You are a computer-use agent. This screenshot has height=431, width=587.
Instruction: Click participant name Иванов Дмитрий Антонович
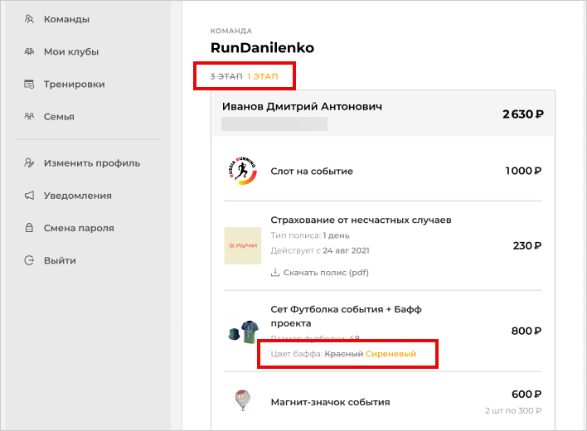(x=302, y=107)
